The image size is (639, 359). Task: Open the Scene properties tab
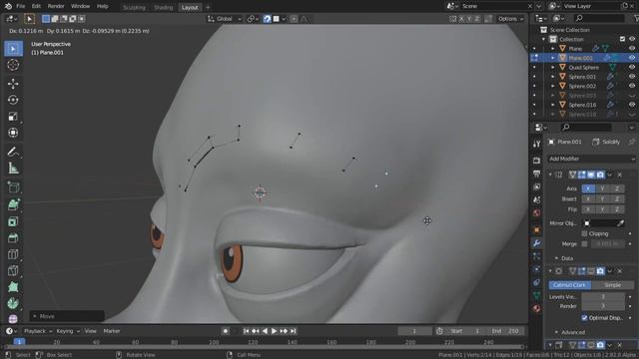[537, 199]
